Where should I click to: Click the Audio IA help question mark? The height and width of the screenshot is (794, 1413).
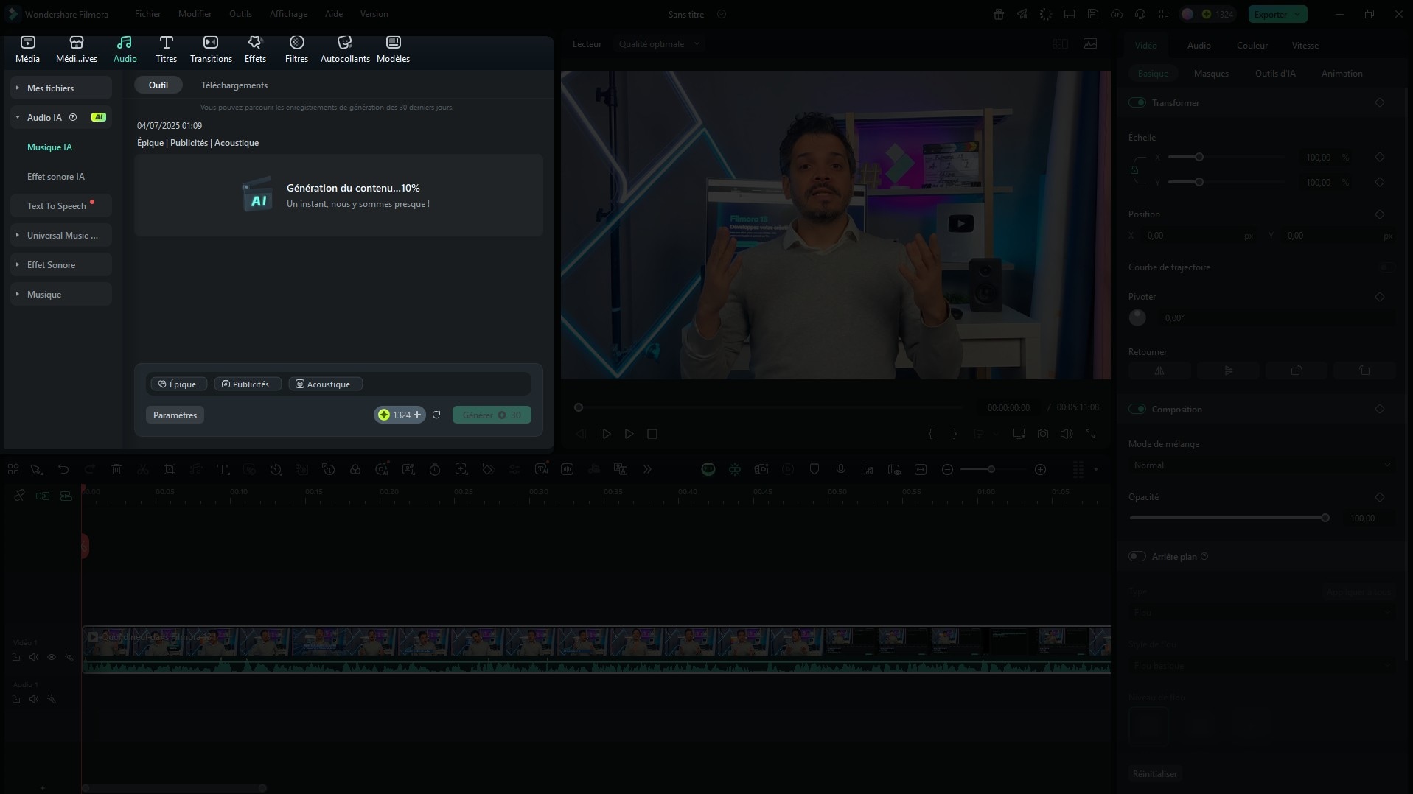coord(73,117)
